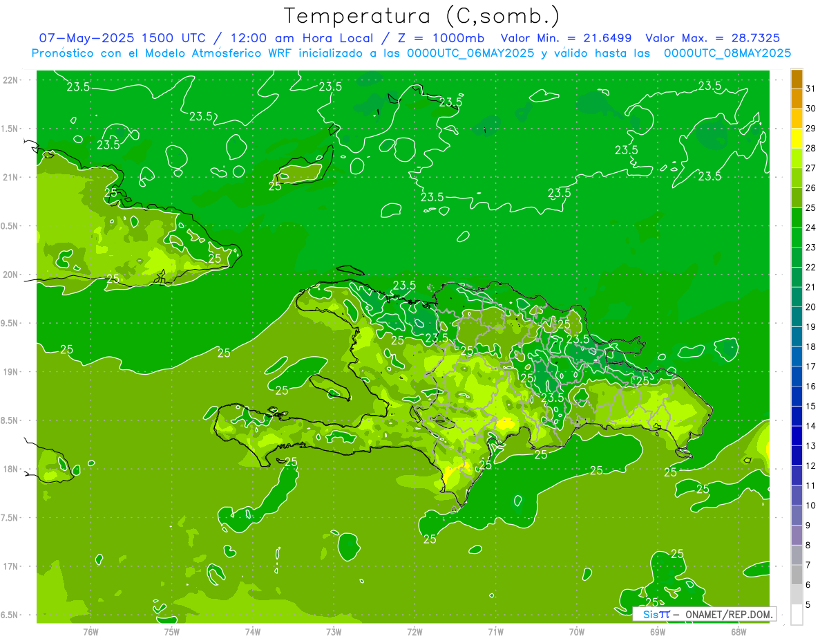829x641 pixels.
Task: Click the yellow colorbar swatch between 28 and 29
Action: coord(797,138)
